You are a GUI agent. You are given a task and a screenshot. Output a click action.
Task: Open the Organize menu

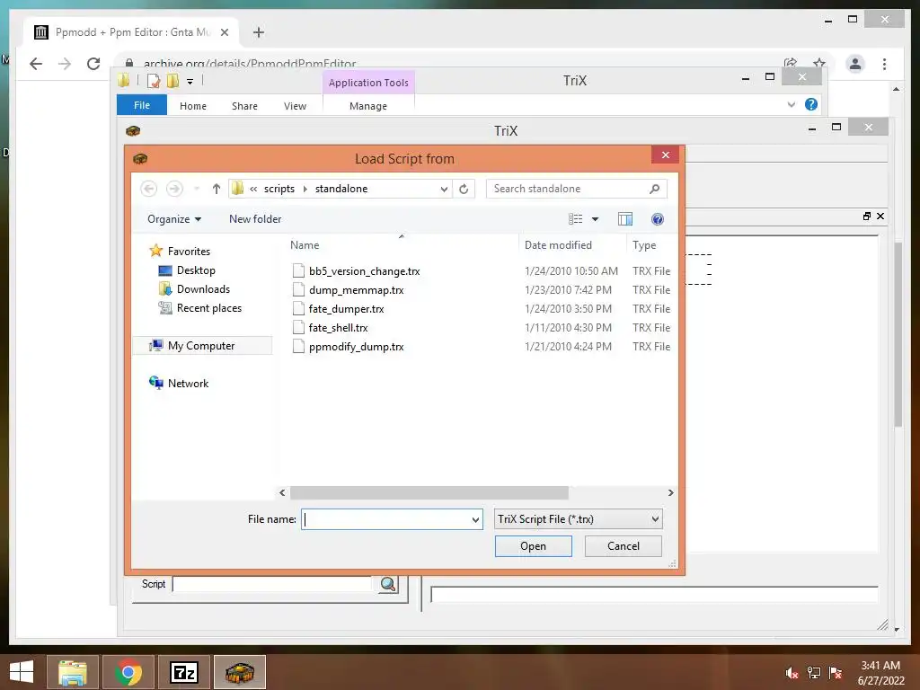[174, 219]
